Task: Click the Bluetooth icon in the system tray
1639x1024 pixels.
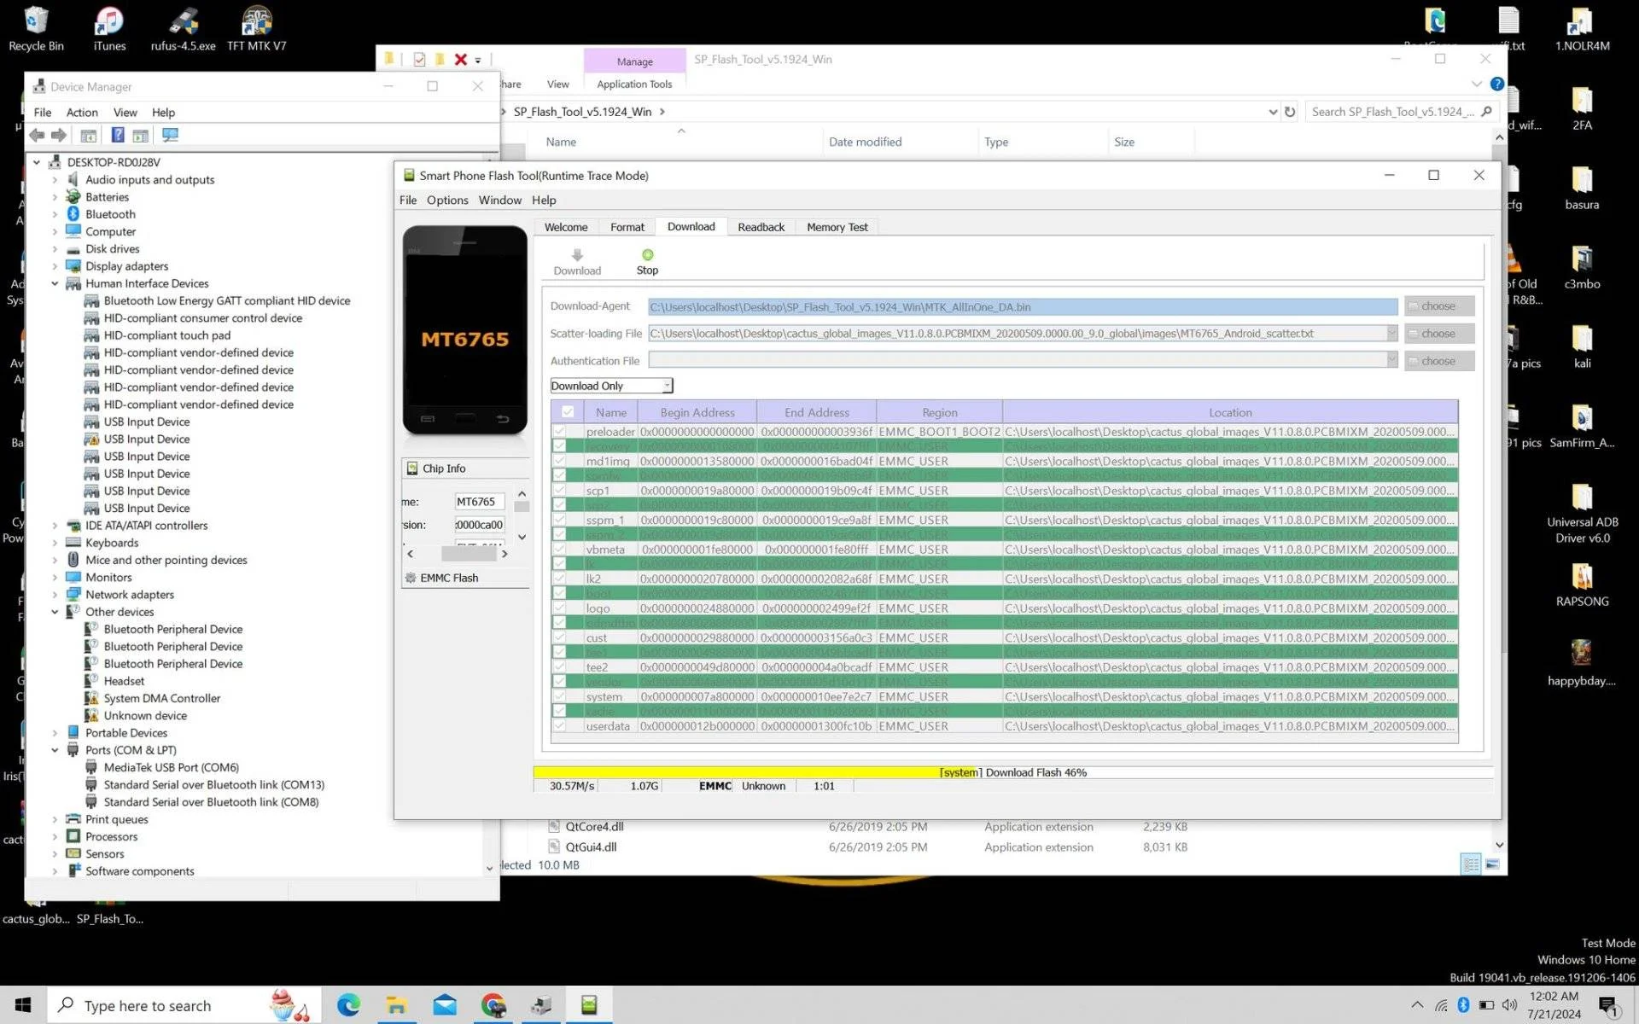Action: click(x=1463, y=1005)
